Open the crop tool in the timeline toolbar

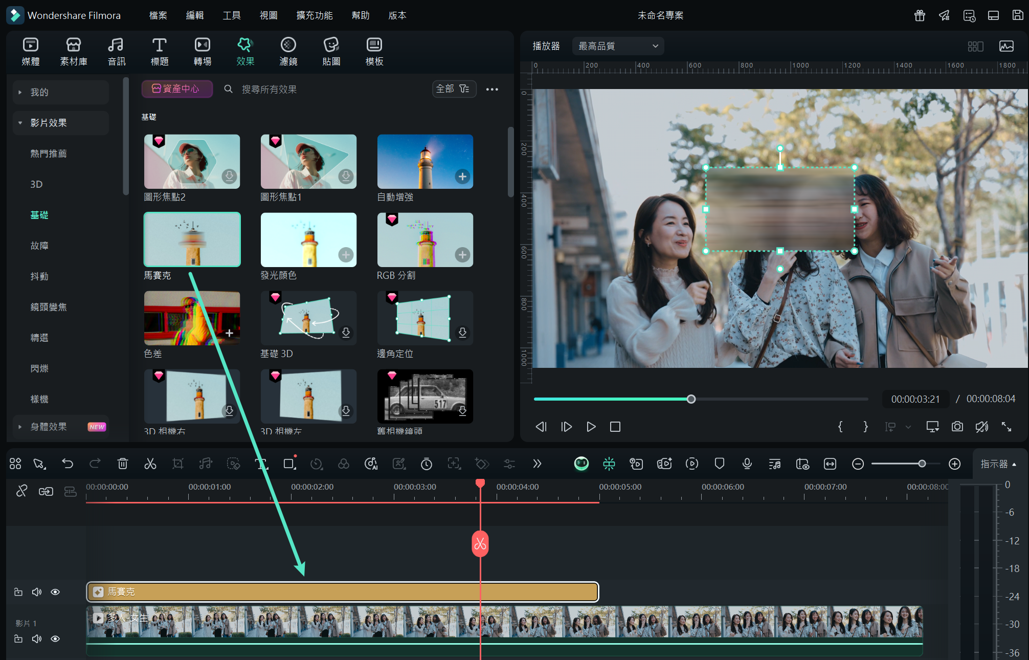tap(177, 464)
